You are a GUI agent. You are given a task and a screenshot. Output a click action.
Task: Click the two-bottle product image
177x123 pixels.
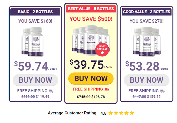coord(33,41)
